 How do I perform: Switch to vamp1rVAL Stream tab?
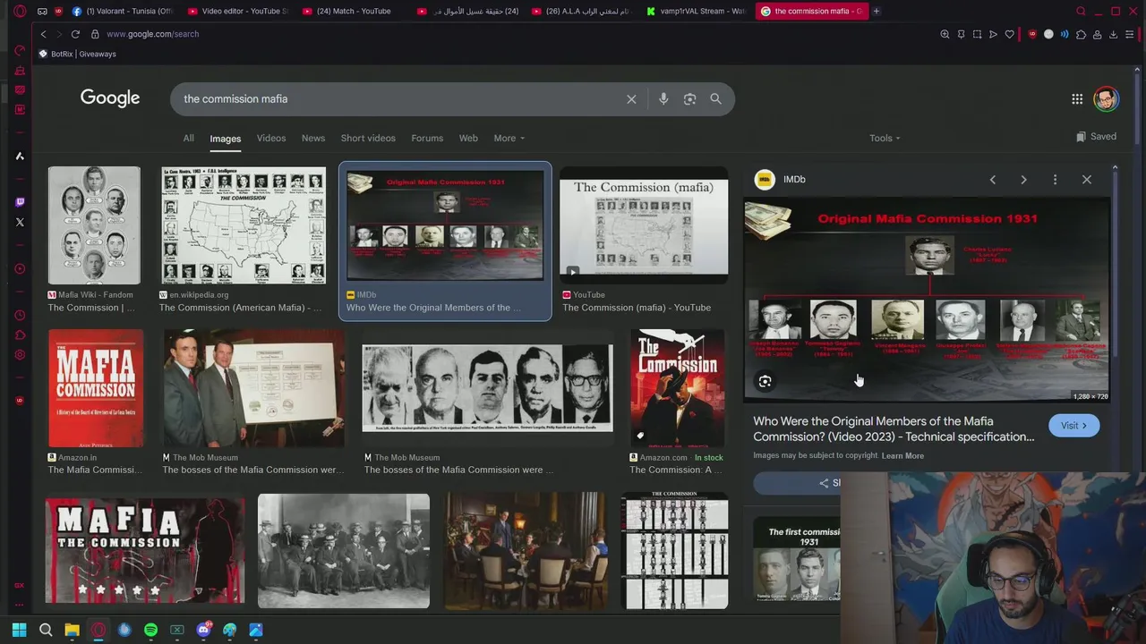point(696,11)
